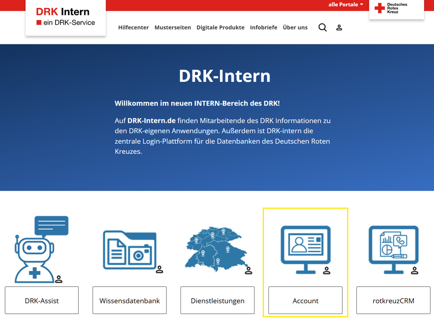Click the bold DRK-Intern.de text
The width and height of the screenshot is (434, 320).
point(151,120)
